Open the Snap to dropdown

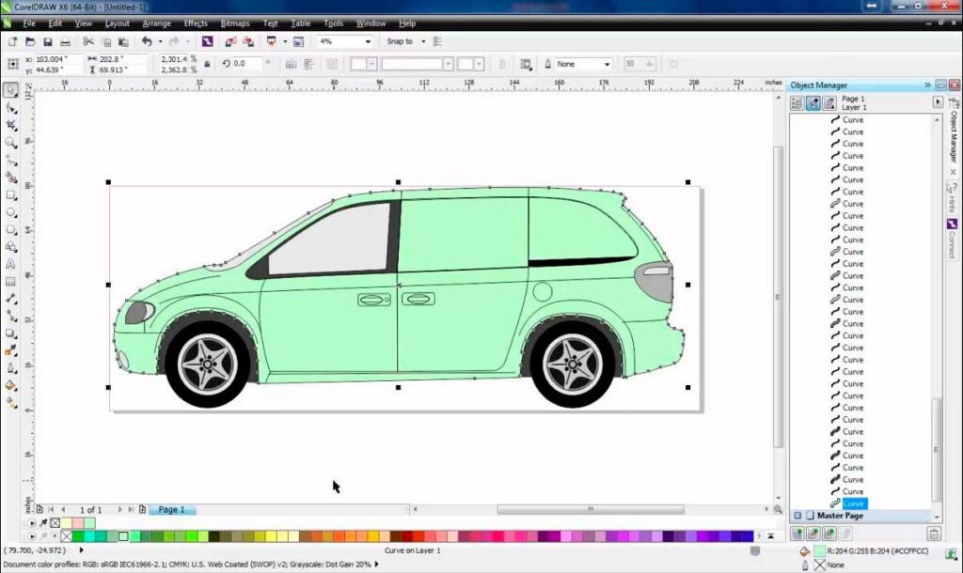423,42
